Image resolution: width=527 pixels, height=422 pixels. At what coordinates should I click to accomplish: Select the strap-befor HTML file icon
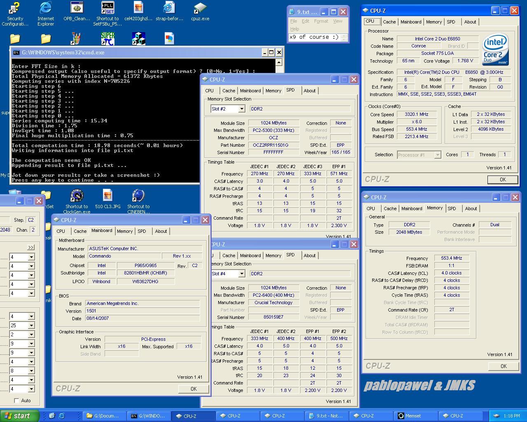[x=169, y=12]
